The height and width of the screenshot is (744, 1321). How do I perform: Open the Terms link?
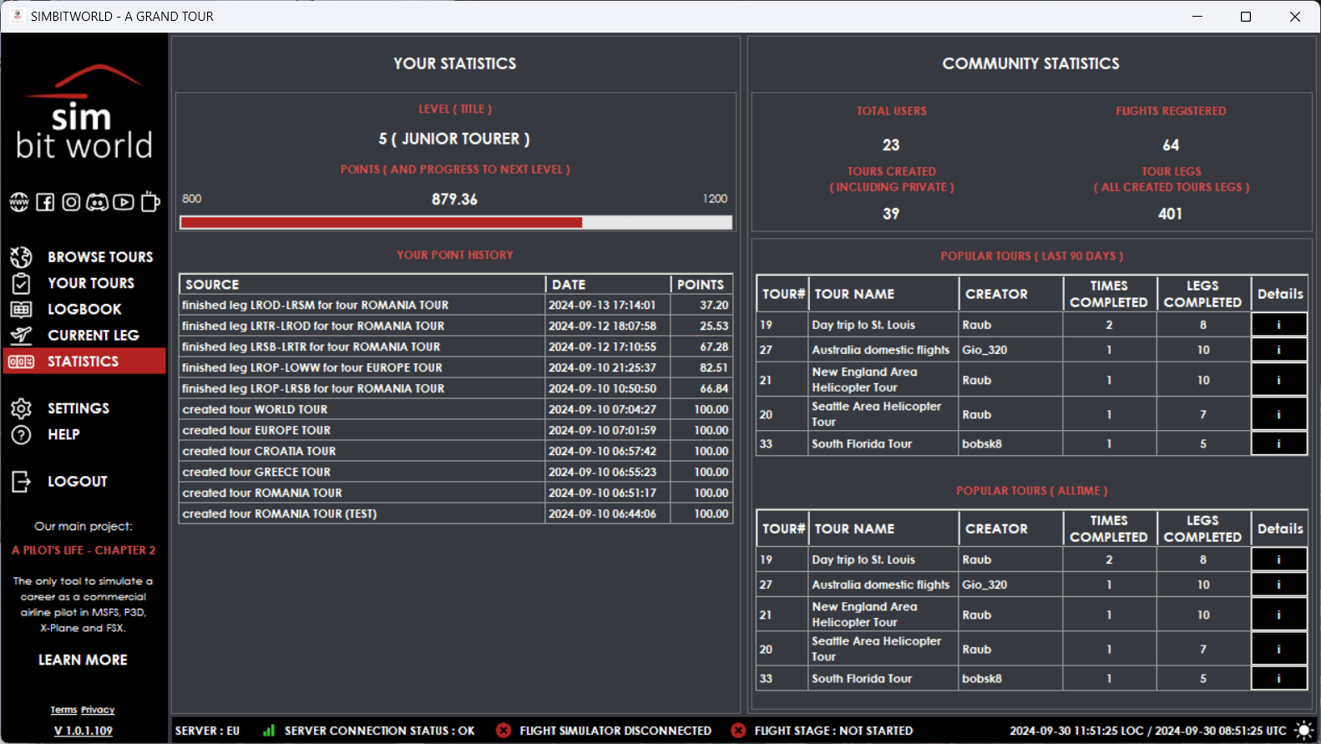coord(63,710)
